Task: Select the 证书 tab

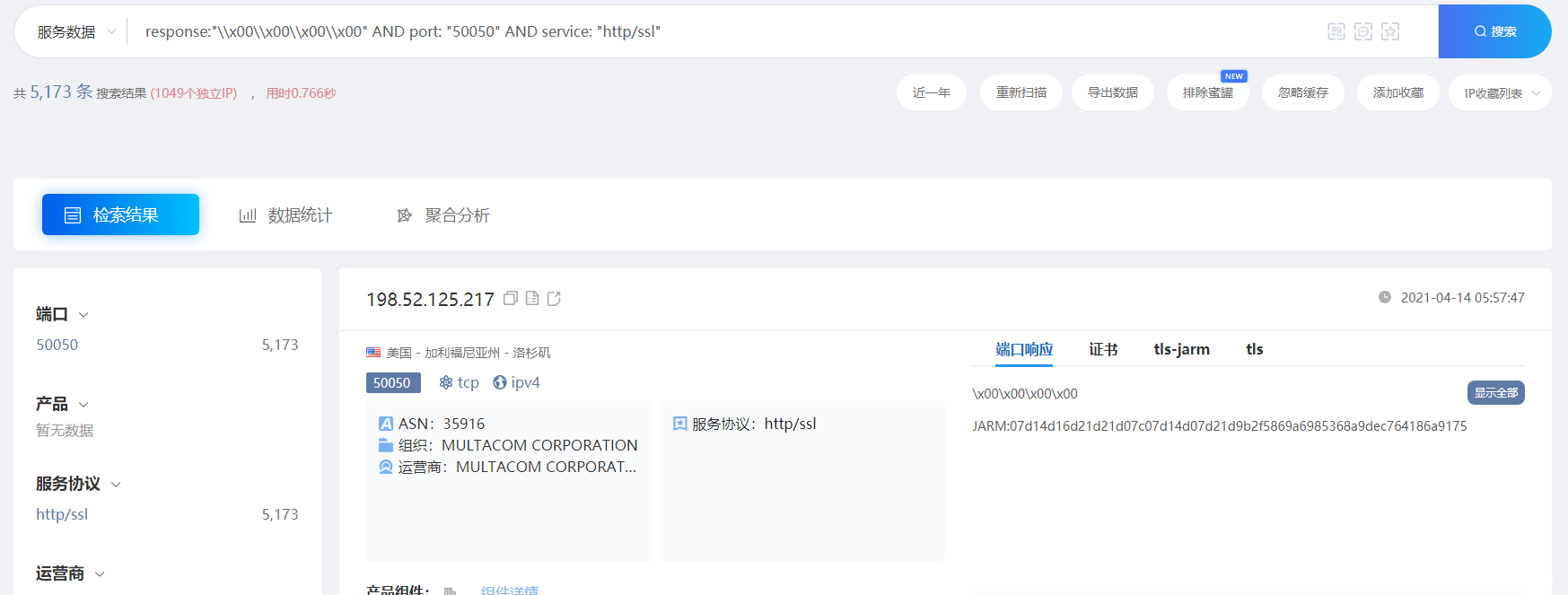Action: pyautogui.click(x=1103, y=349)
